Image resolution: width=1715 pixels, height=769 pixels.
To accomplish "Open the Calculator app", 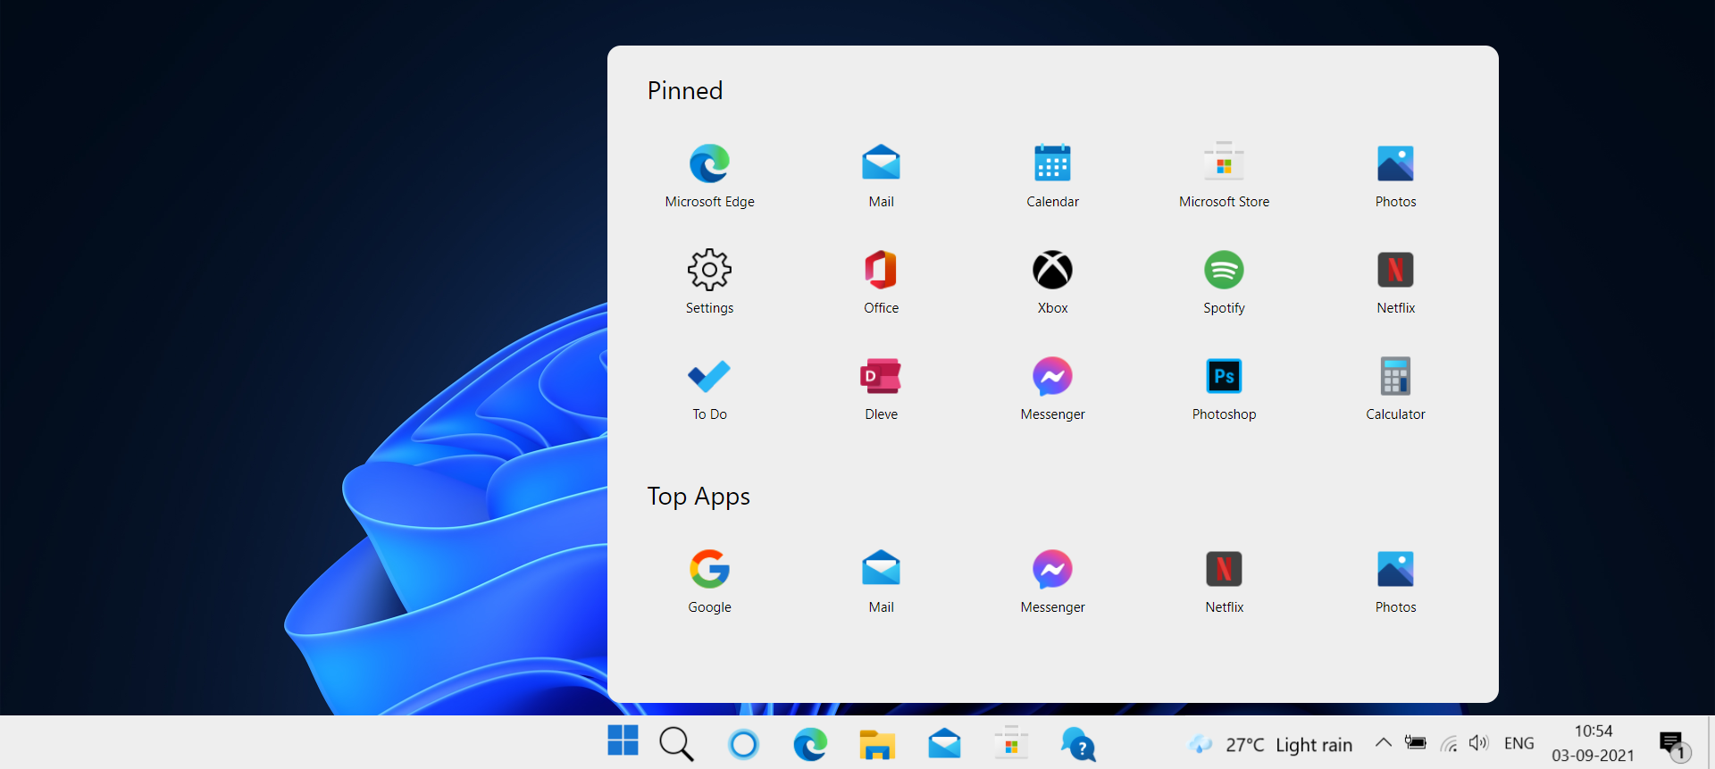I will [x=1395, y=389].
